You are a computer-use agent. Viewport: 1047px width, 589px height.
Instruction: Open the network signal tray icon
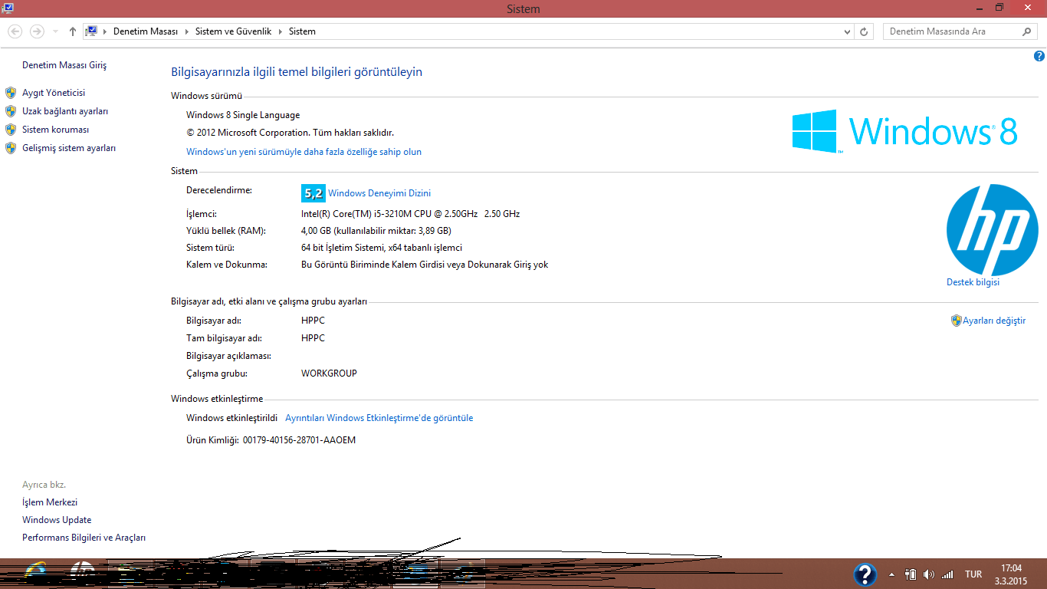(x=947, y=574)
